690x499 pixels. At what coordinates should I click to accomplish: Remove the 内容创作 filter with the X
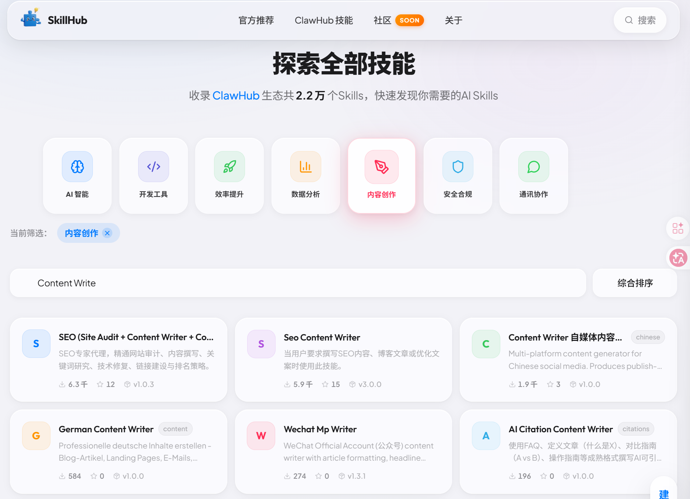pyautogui.click(x=107, y=233)
